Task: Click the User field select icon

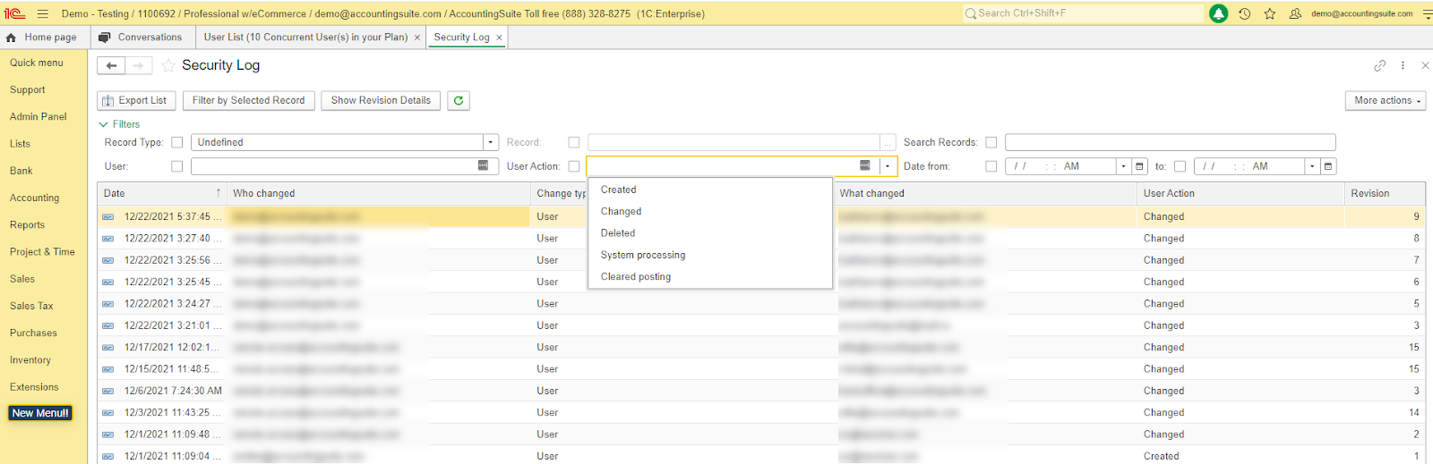Action: click(x=483, y=165)
